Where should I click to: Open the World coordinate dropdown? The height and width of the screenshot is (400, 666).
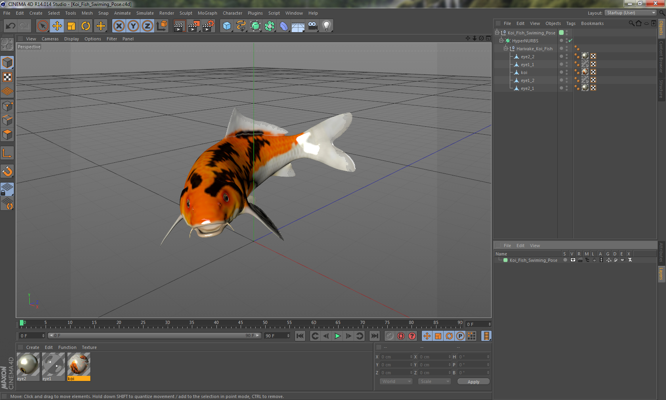(x=396, y=381)
